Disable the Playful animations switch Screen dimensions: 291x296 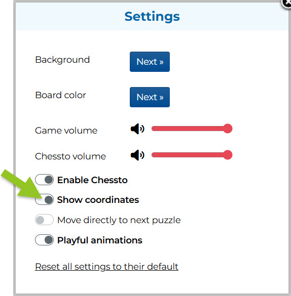coord(44,240)
